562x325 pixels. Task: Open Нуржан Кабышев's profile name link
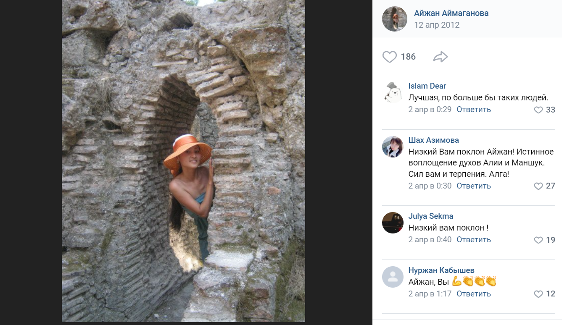(x=441, y=270)
